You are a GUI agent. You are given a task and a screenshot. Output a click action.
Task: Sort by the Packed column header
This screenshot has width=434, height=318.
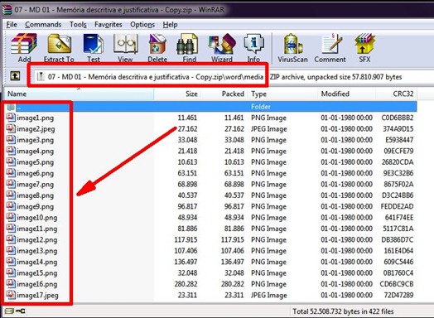224,94
